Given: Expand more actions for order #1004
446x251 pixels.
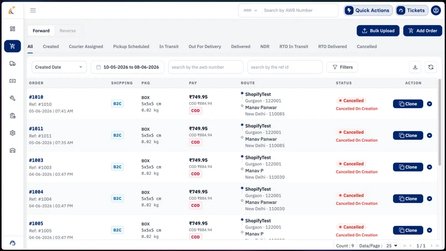Looking at the screenshot, I should (x=429, y=199).
